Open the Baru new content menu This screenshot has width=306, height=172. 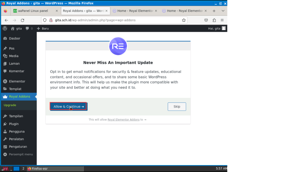[43, 28]
